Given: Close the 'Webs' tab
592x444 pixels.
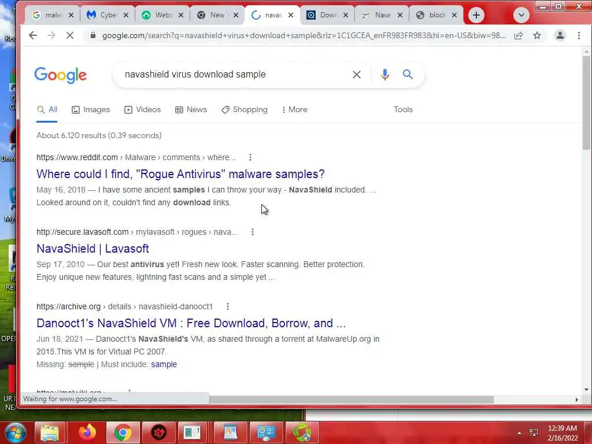Looking at the screenshot, I should pyautogui.click(x=181, y=15).
